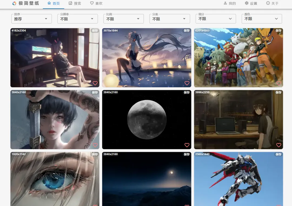
Task: Save the sword girl wallpaper
Action: click(95, 92)
